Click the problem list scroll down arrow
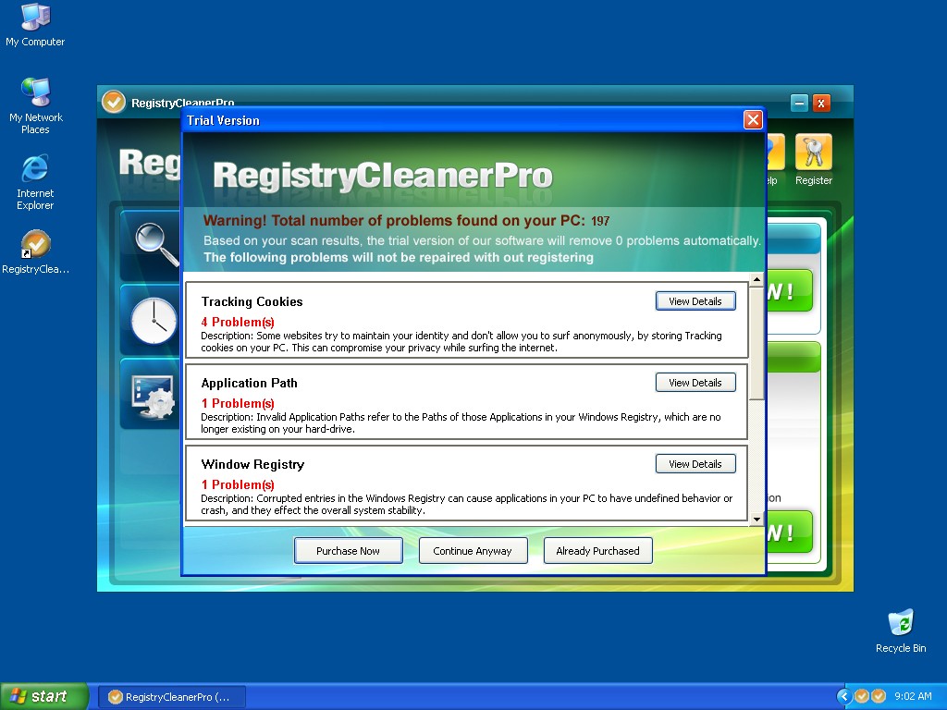 (x=756, y=520)
